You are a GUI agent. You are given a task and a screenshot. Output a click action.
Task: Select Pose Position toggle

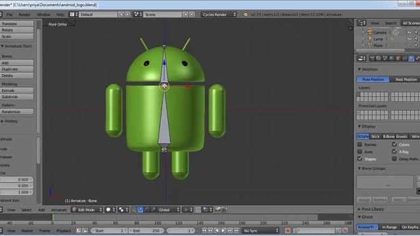click(373, 79)
